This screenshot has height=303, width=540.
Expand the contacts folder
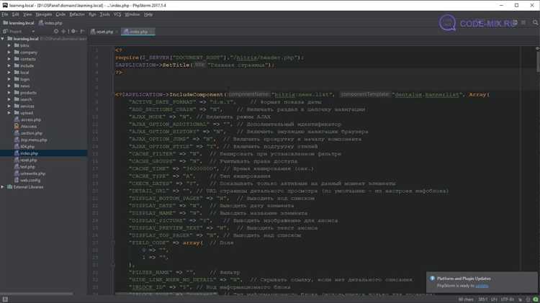point(9,59)
